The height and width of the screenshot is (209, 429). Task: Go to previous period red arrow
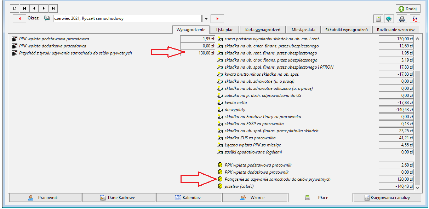point(19,18)
